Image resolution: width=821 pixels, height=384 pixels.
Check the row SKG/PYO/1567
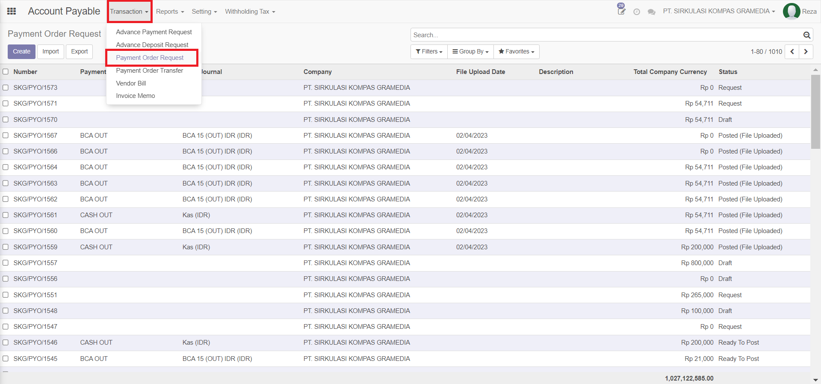pos(6,136)
